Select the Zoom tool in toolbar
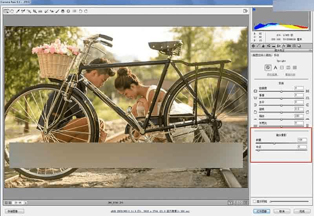 click(x=6, y=11)
